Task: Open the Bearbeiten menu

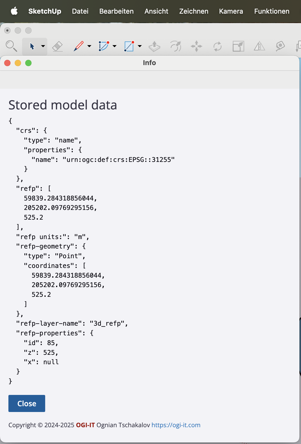Action: pyautogui.click(x=116, y=11)
